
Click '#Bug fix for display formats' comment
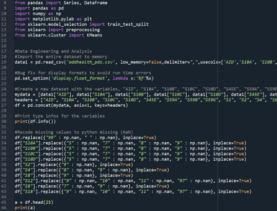pyautogui.click(x=83, y=73)
